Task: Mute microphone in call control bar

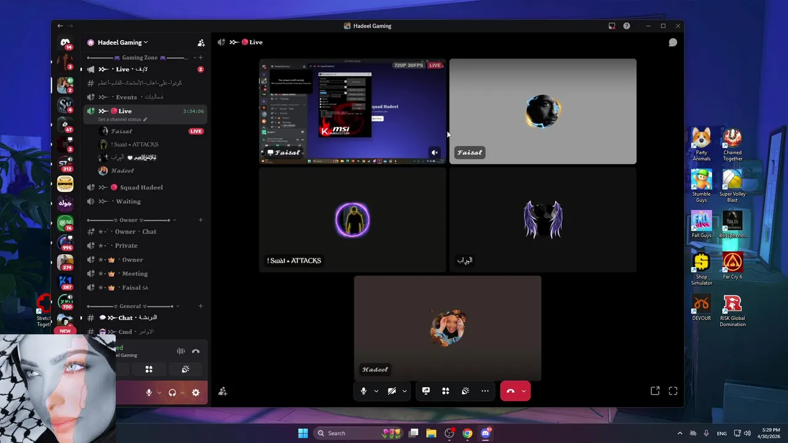Action: (x=363, y=391)
